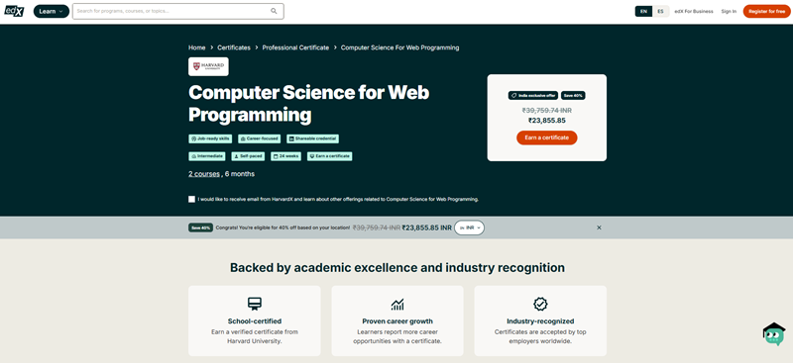This screenshot has width=793, height=363.
Task: Click the Industry-recognized badge icon
Action: (x=540, y=304)
